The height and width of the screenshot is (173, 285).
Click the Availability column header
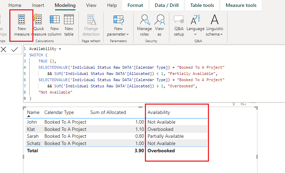click(159, 112)
